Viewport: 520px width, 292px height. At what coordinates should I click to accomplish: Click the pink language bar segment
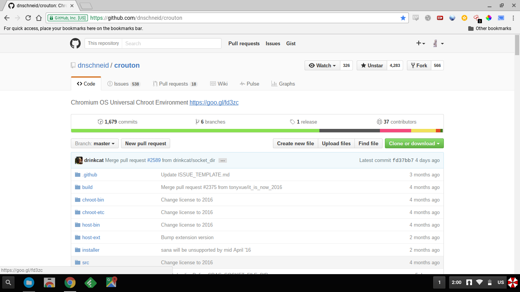(x=396, y=131)
